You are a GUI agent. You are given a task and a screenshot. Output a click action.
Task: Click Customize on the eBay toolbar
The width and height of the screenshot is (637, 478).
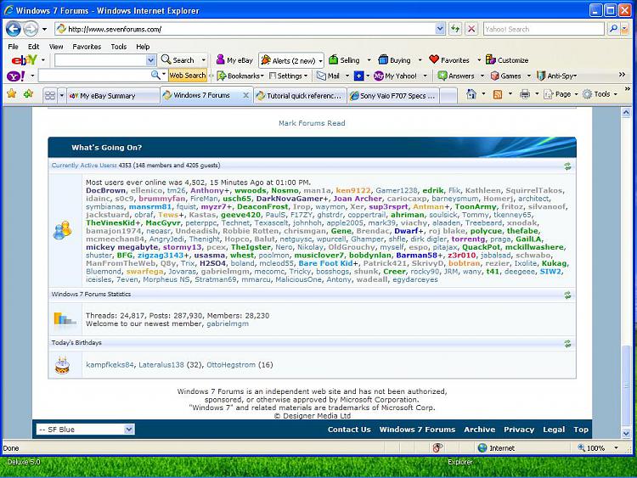pyautogui.click(x=507, y=60)
